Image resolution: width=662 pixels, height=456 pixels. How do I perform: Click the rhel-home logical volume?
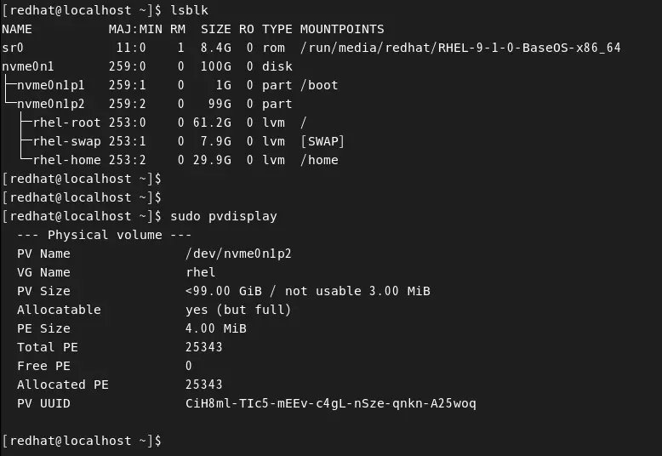pyautogui.click(x=66, y=160)
